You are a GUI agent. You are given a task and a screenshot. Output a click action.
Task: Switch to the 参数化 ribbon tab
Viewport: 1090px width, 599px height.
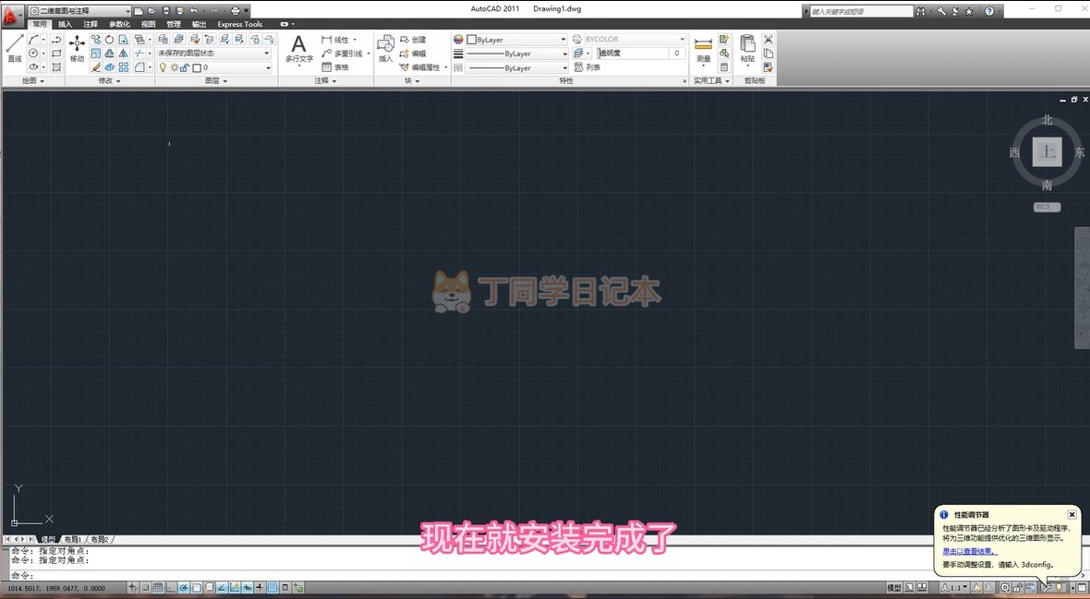pyautogui.click(x=119, y=24)
